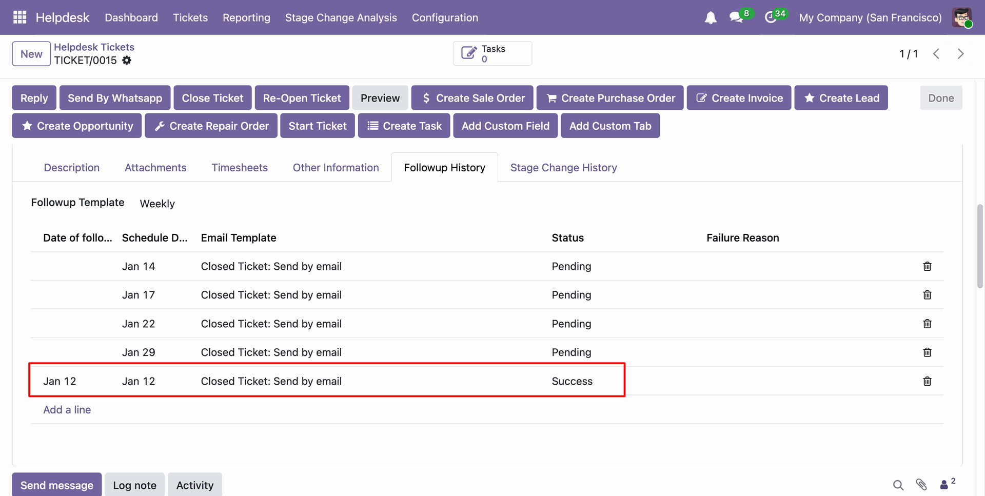Screen dimensions: 985x496
Task: Click the ticket settings gear icon
Action: point(127,61)
